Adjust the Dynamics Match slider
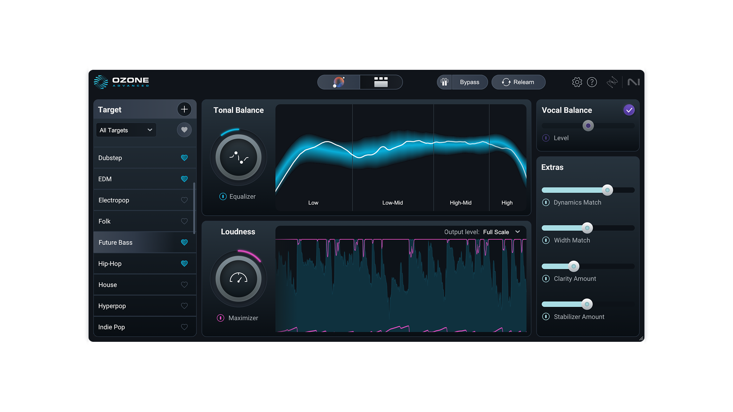 607,190
